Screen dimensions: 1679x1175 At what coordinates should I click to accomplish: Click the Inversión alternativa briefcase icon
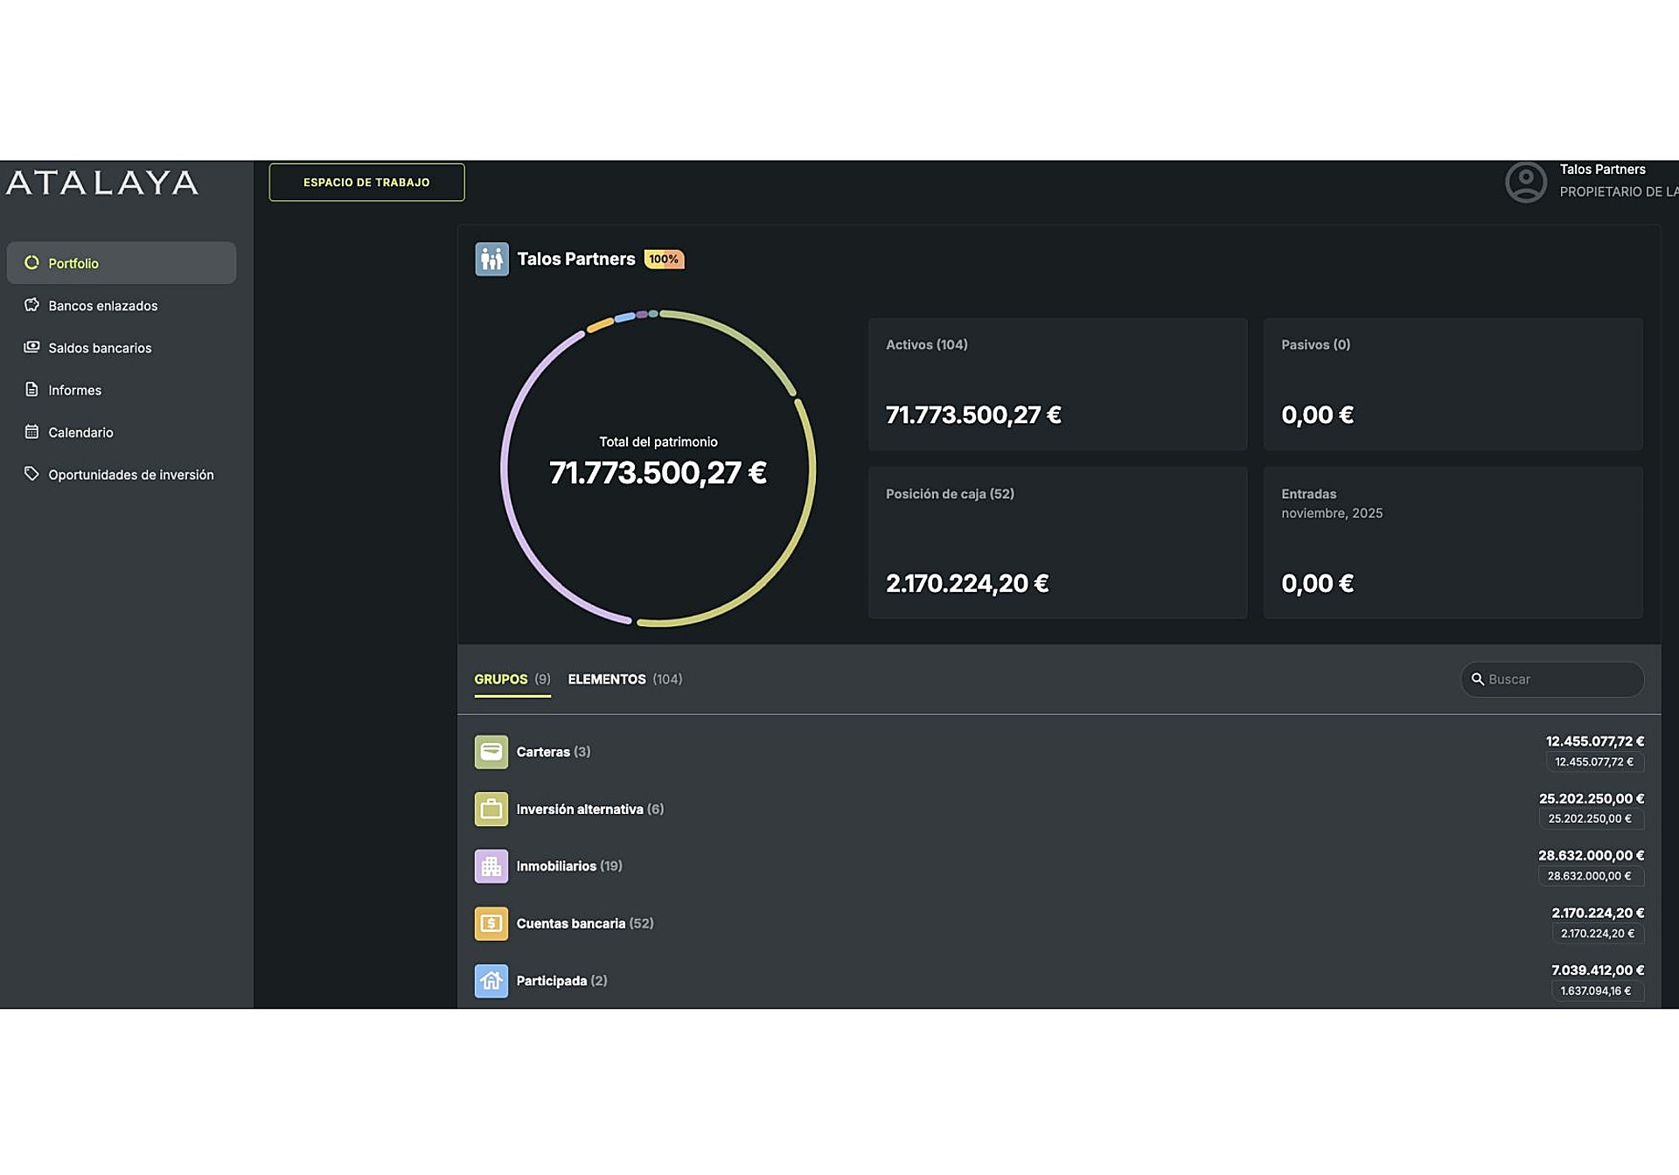click(x=491, y=809)
